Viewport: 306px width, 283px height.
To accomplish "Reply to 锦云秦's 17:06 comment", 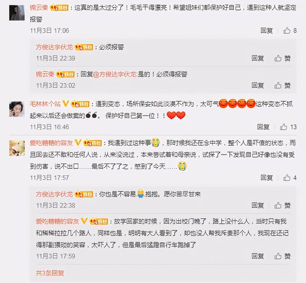I will tap(267, 31).
